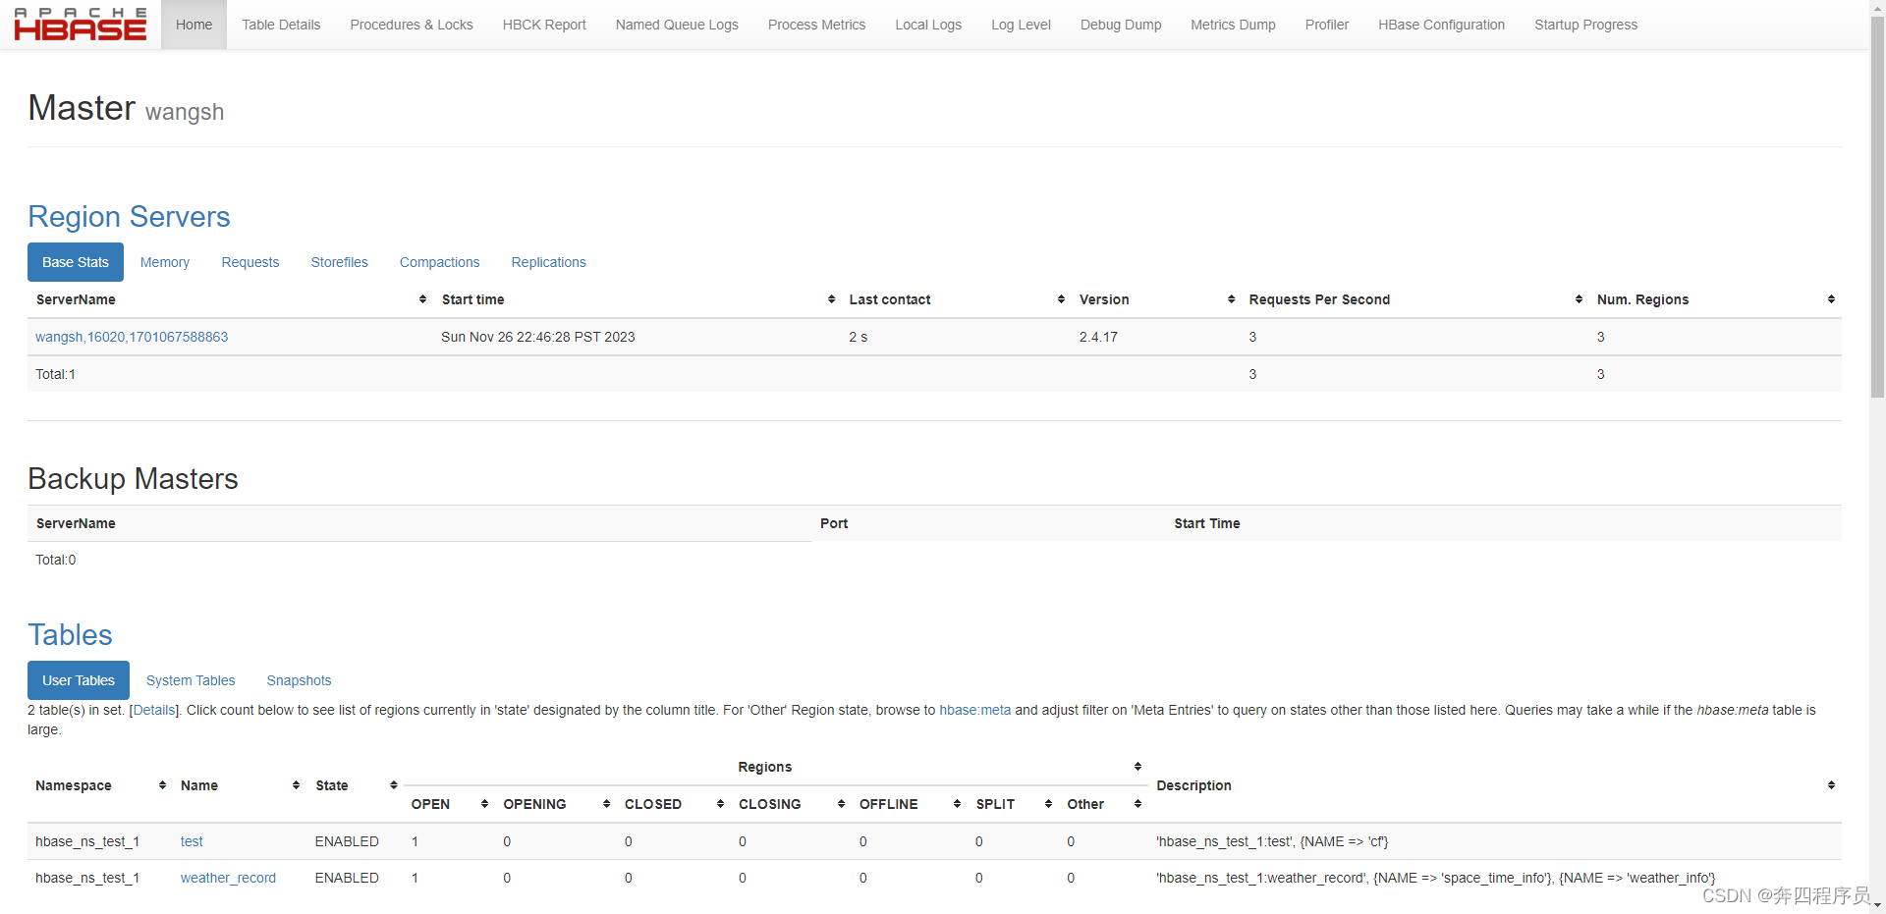This screenshot has height=914, width=1886.
Task: Open the test table link
Action: pos(192,841)
